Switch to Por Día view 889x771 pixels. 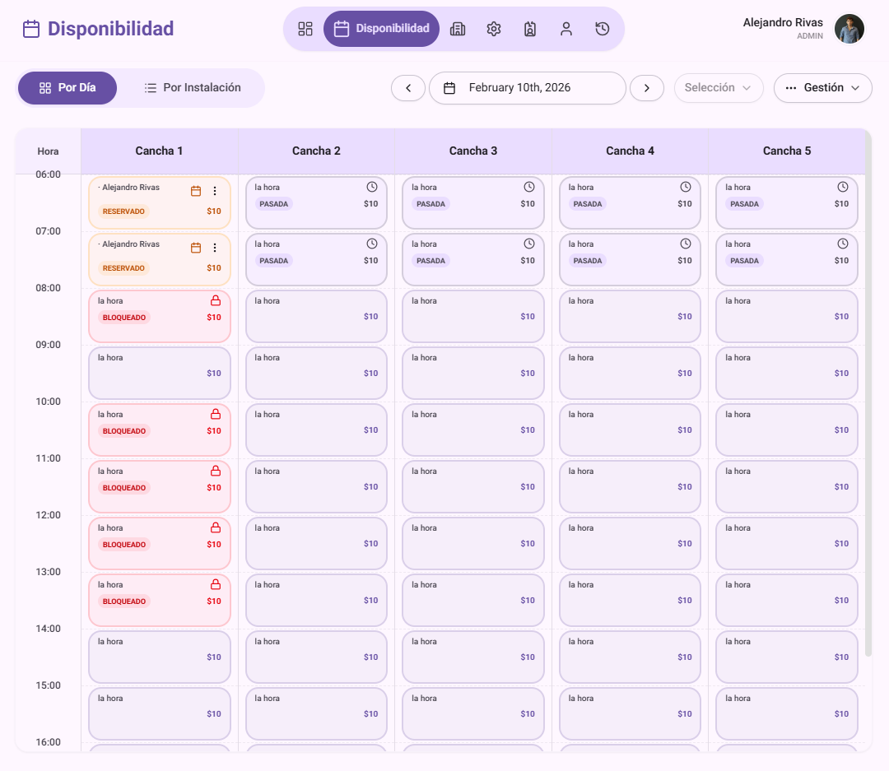67,88
